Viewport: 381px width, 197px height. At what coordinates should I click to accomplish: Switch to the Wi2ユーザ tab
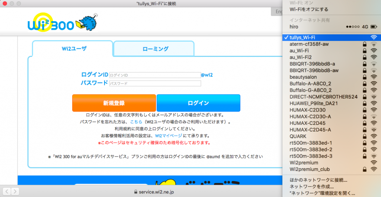coord(73,48)
